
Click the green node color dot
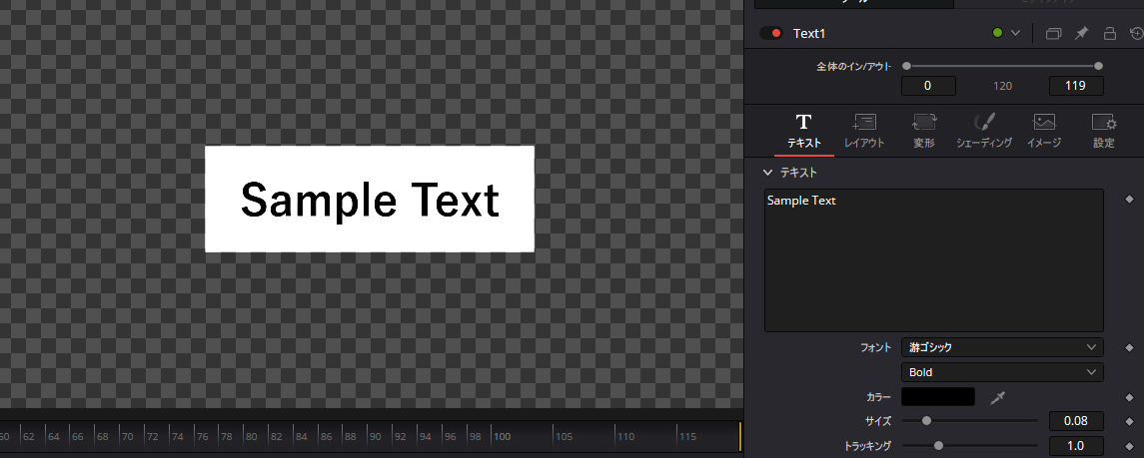pos(997,33)
